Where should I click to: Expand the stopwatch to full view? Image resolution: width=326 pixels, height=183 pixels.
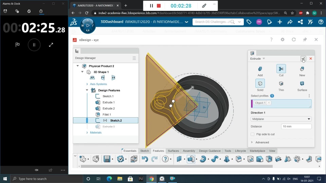pos(51,45)
